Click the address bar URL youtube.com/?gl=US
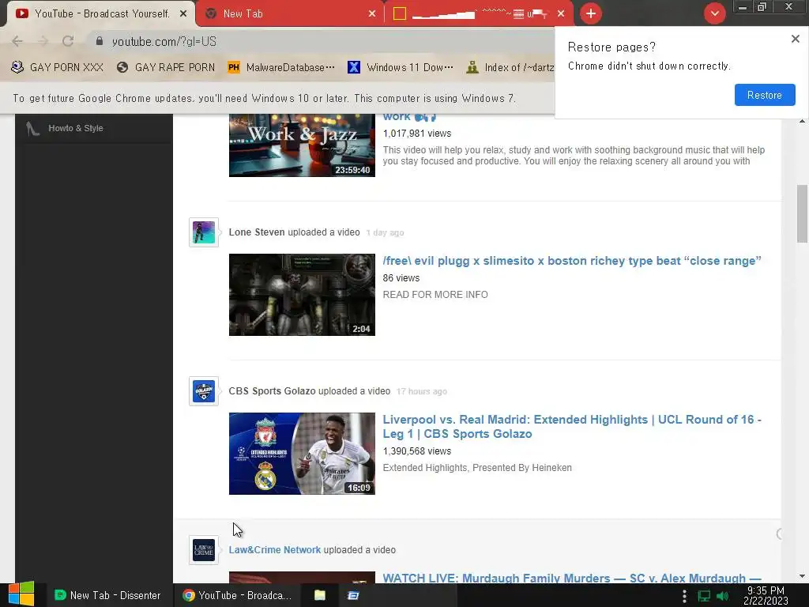 point(164,41)
